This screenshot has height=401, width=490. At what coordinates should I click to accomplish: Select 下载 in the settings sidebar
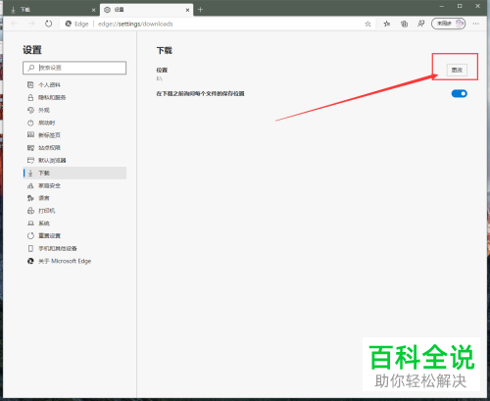(74, 173)
